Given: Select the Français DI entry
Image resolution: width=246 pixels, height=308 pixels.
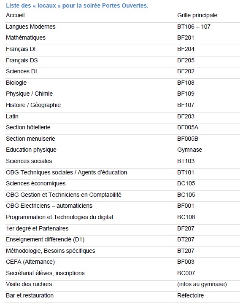Looking at the screenshot, I should coord(21,49).
